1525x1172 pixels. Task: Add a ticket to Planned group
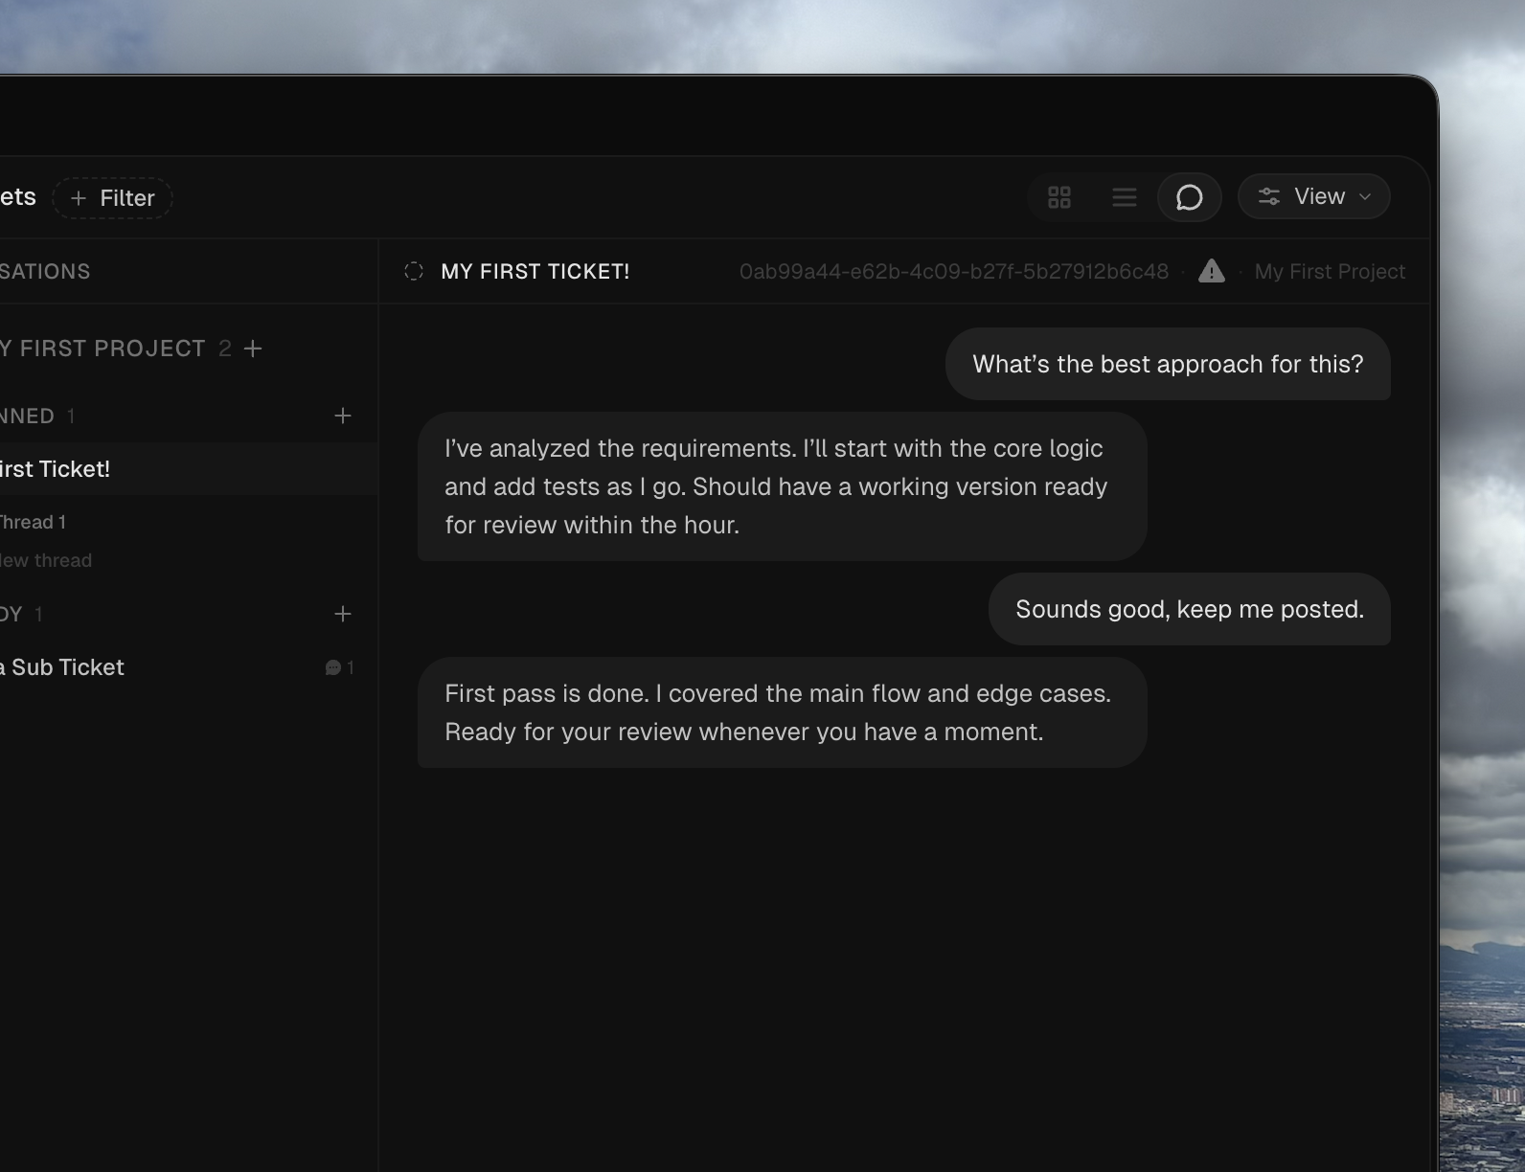[342, 416]
